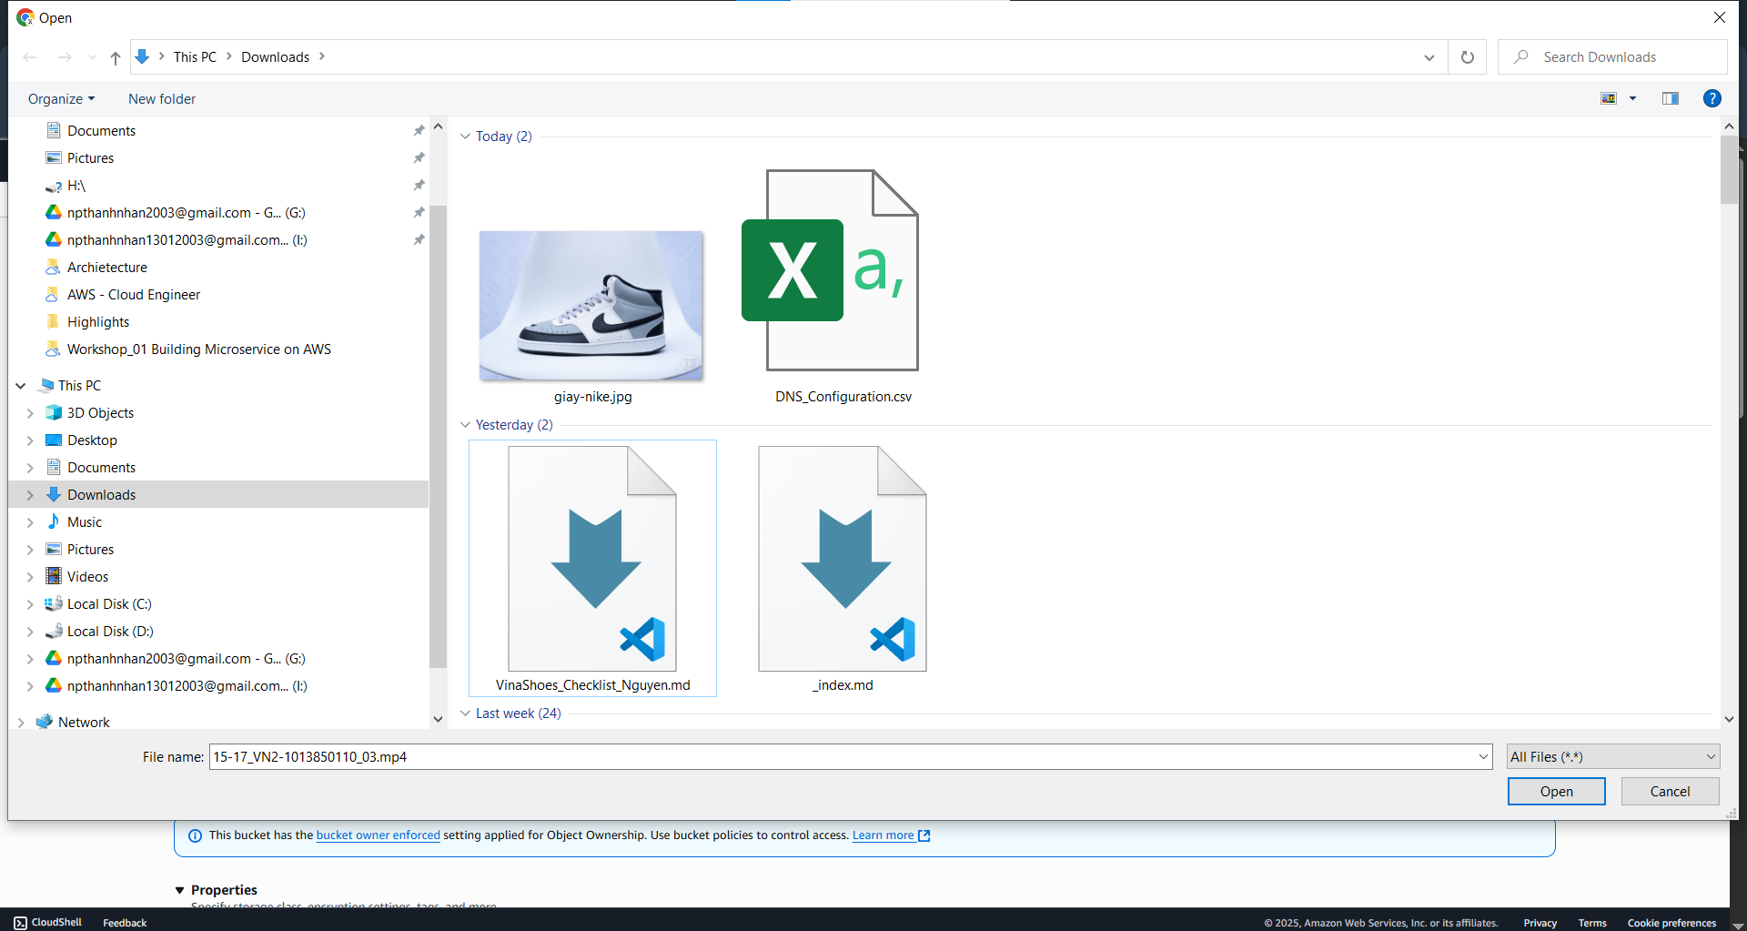Open the "Learn more" link about bucket policies

point(884,835)
